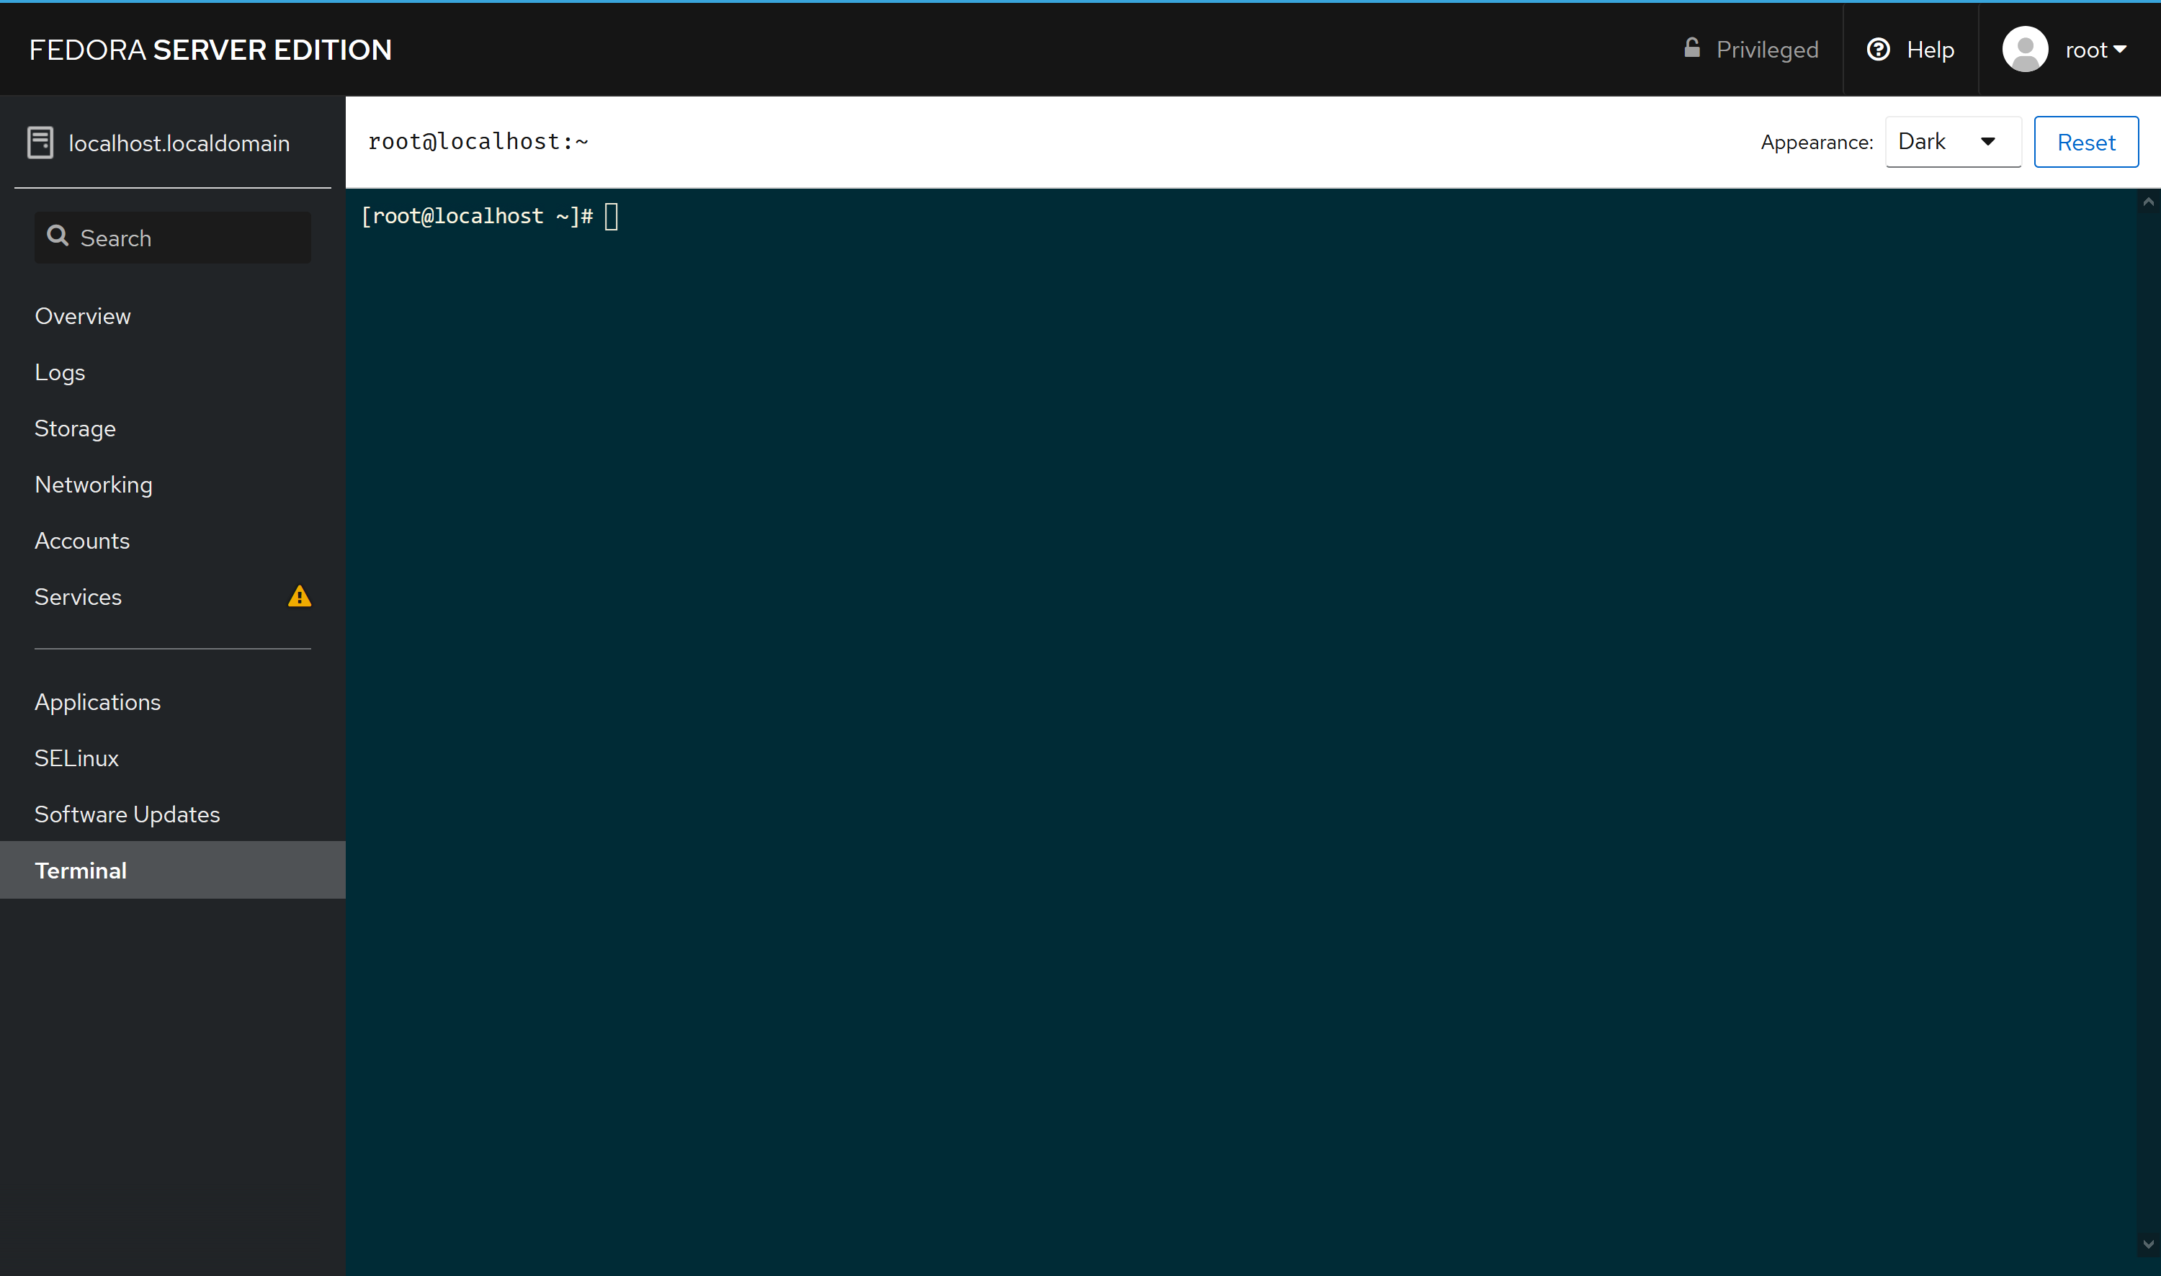The image size is (2161, 1276).
Task: Click the search magnifier icon in sidebar
Action: pyautogui.click(x=57, y=236)
